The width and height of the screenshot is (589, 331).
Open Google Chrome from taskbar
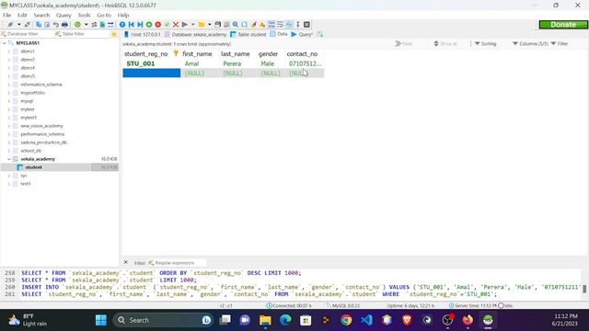tap(346, 320)
